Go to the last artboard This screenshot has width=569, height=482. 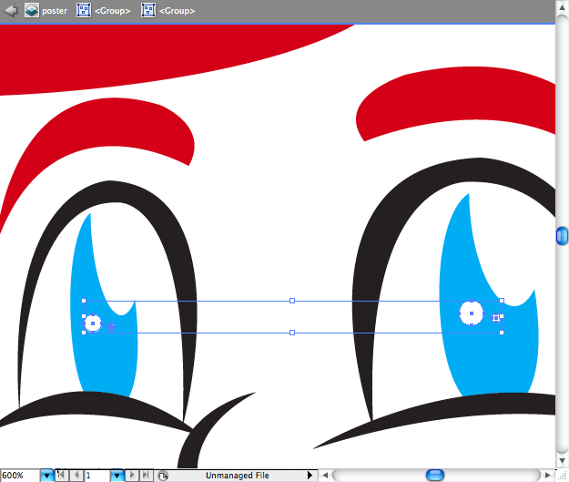146,475
